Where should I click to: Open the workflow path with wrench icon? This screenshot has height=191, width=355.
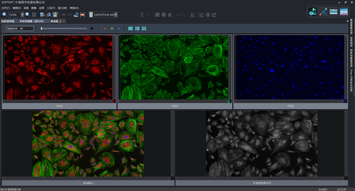point(323,12)
